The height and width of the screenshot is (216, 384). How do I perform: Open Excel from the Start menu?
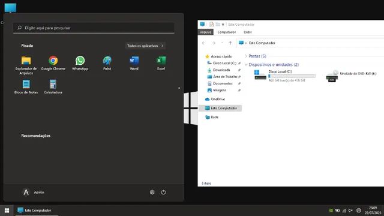[x=161, y=63]
